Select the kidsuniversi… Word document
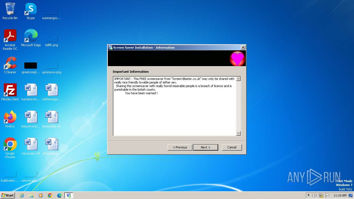 point(31,119)
